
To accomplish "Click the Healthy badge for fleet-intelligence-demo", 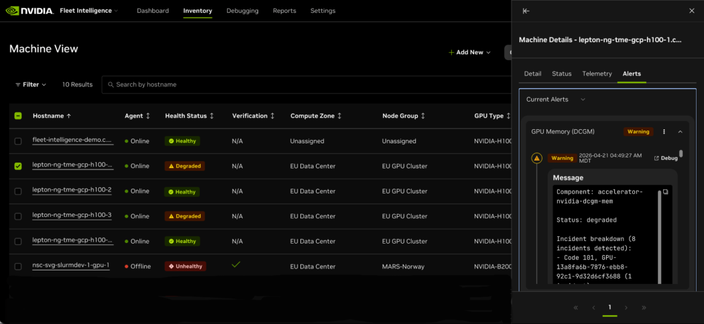I will click(182, 141).
